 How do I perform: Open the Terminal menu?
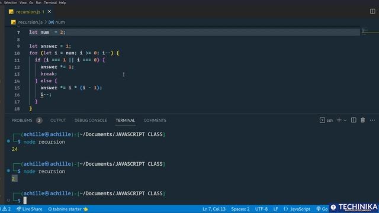[50, 2]
